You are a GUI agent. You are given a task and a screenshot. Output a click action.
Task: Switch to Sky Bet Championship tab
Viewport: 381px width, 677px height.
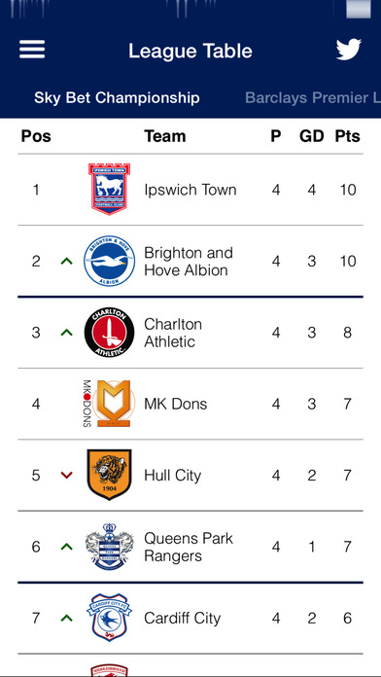[x=117, y=97]
